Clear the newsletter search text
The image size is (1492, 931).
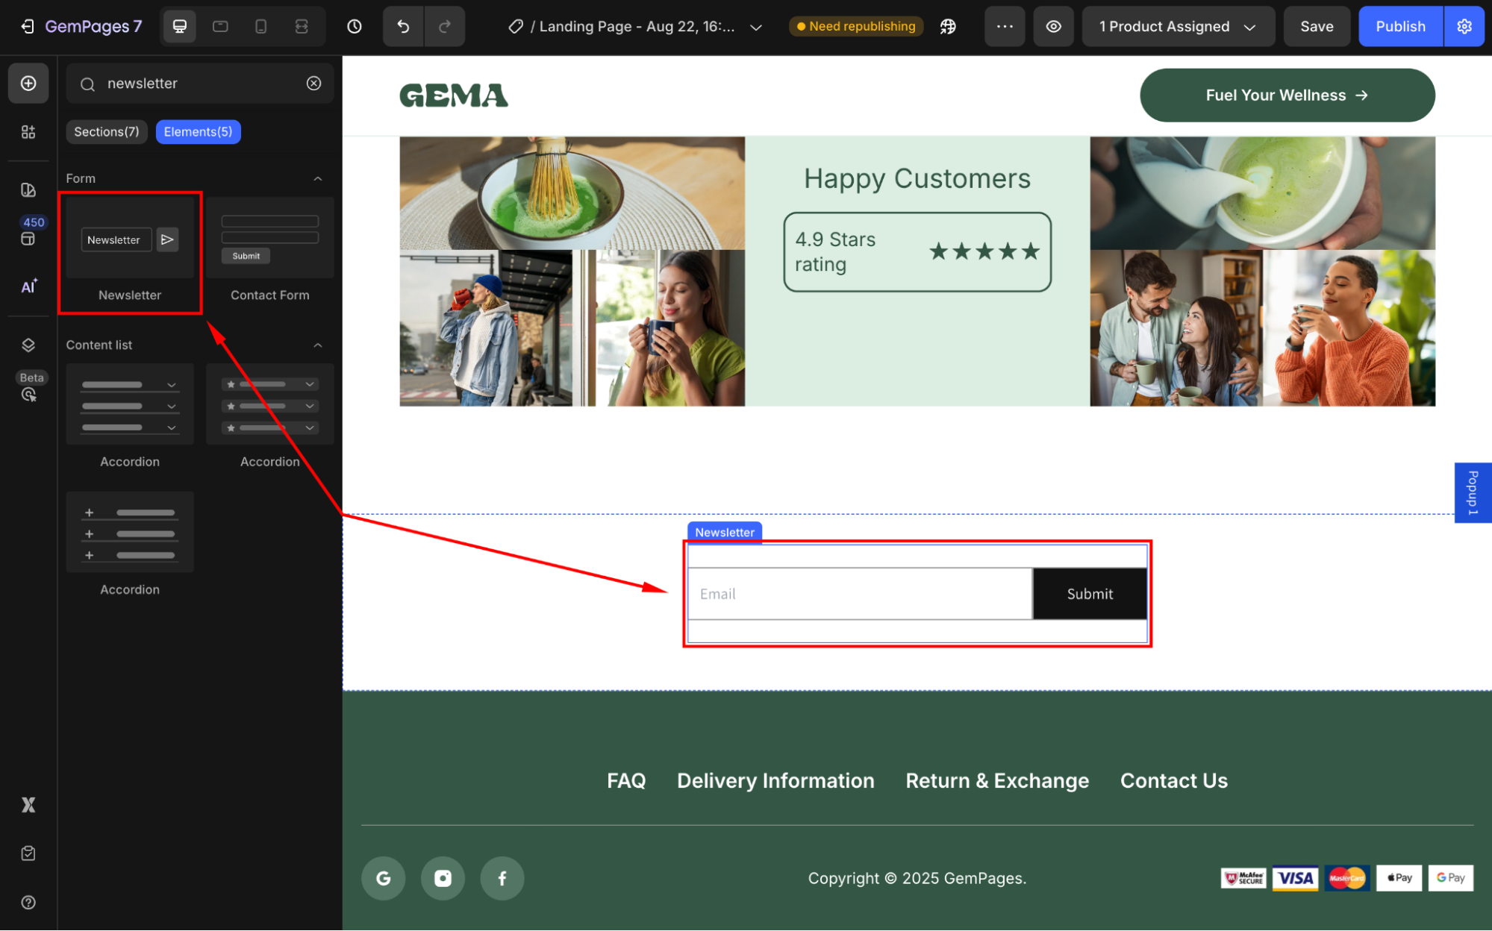point(314,84)
